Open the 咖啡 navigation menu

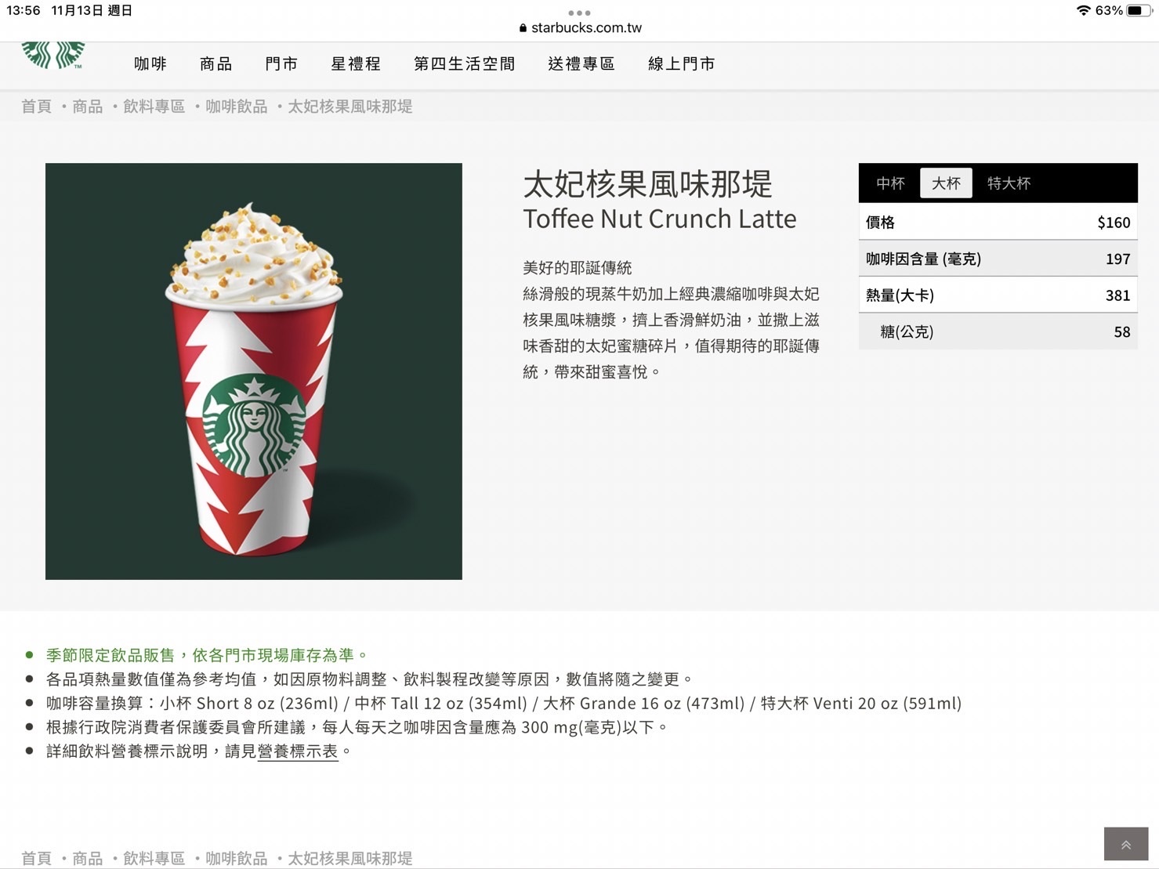(x=150, y=63)
